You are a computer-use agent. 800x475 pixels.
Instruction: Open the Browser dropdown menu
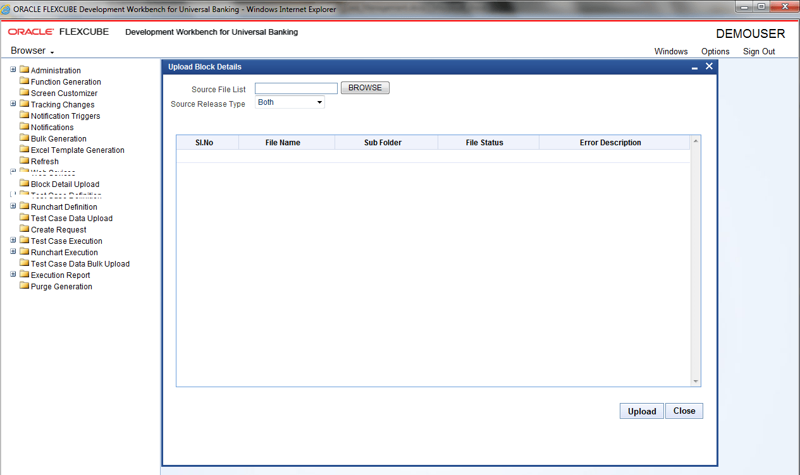click(x=32, y=51)
